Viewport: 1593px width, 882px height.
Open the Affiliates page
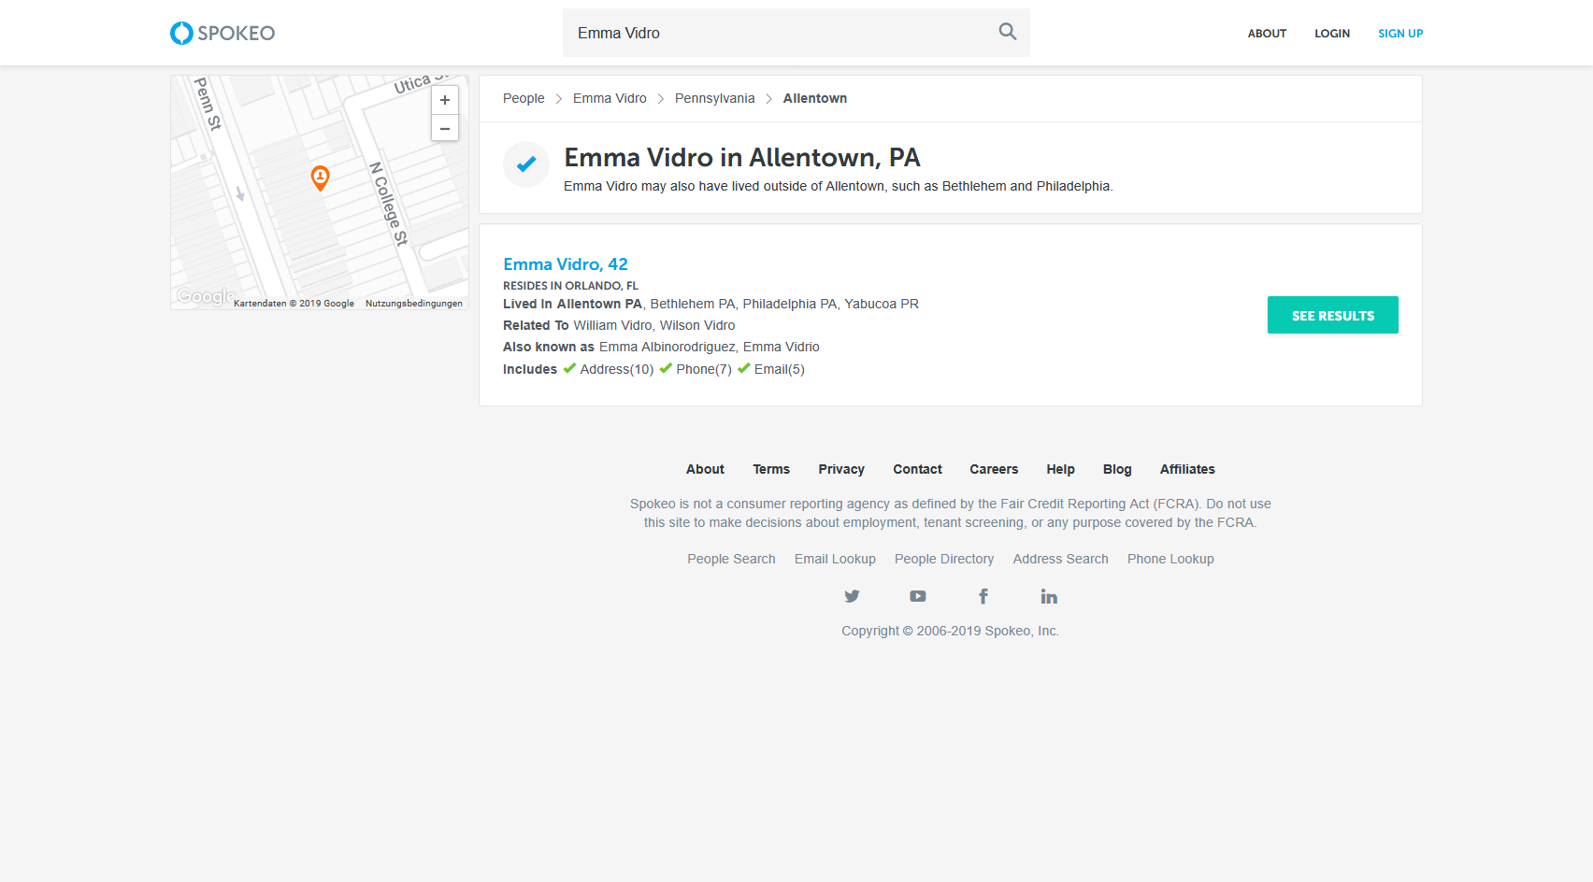[1187, 469]
